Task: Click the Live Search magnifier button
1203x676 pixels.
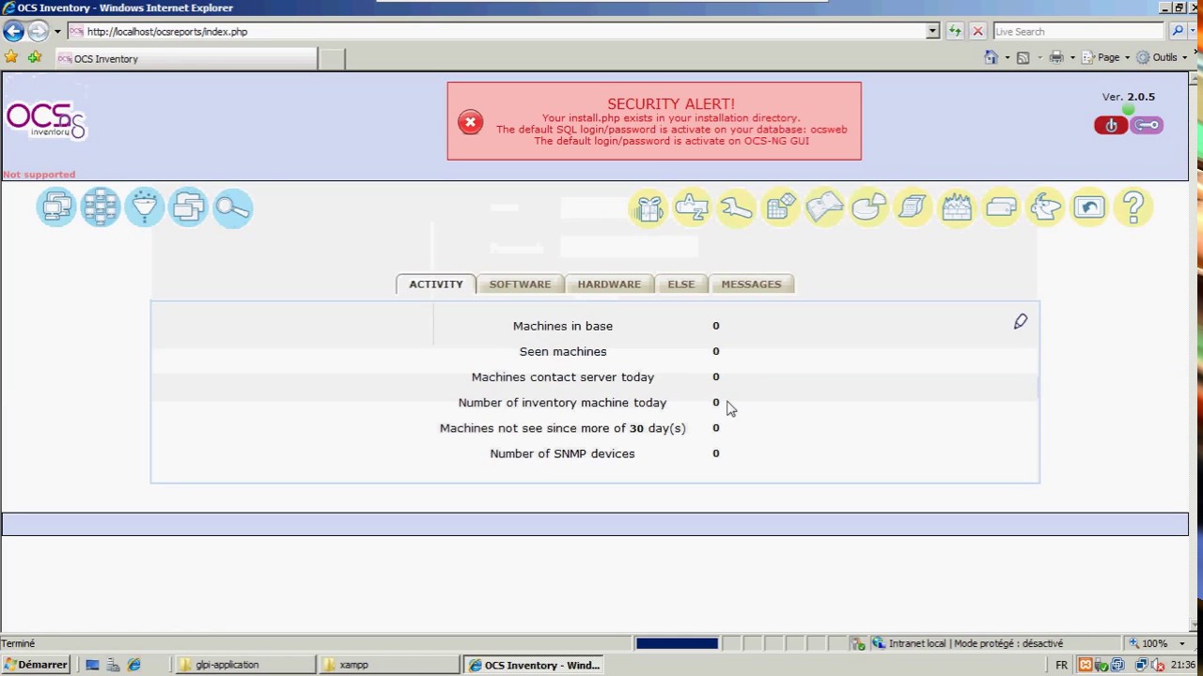Action: point(1178,31)
